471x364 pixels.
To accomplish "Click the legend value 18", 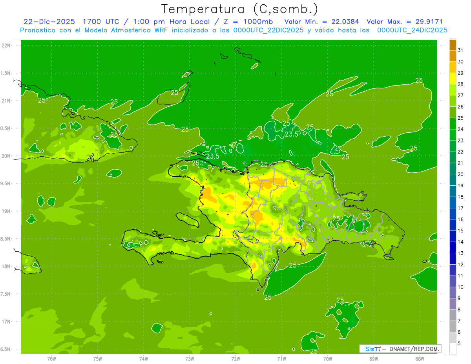I will pyautogui.click(x=461, y=197).
